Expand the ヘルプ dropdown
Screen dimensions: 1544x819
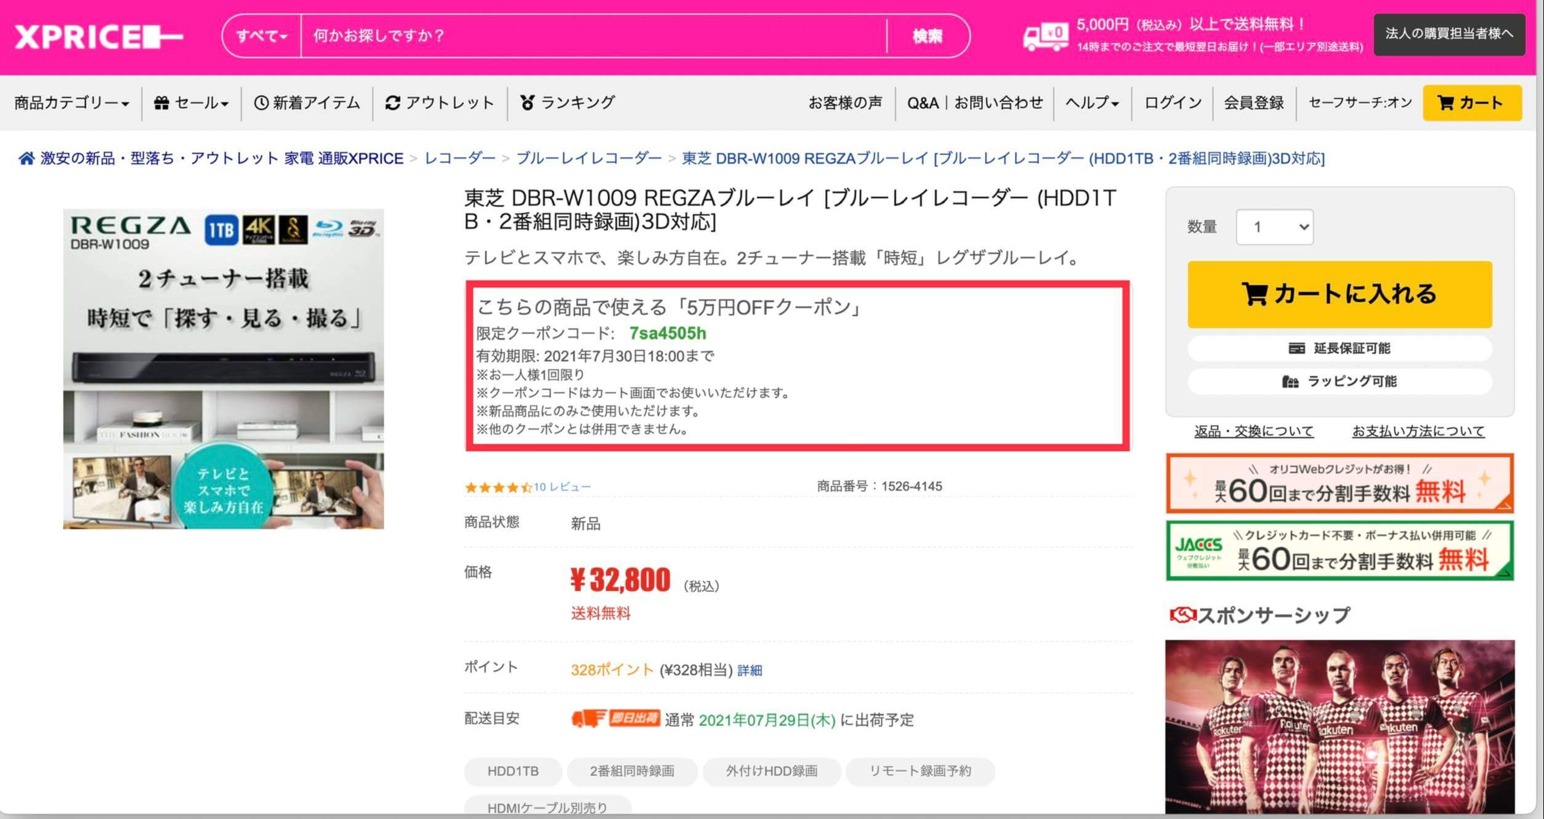(1092, 103)
